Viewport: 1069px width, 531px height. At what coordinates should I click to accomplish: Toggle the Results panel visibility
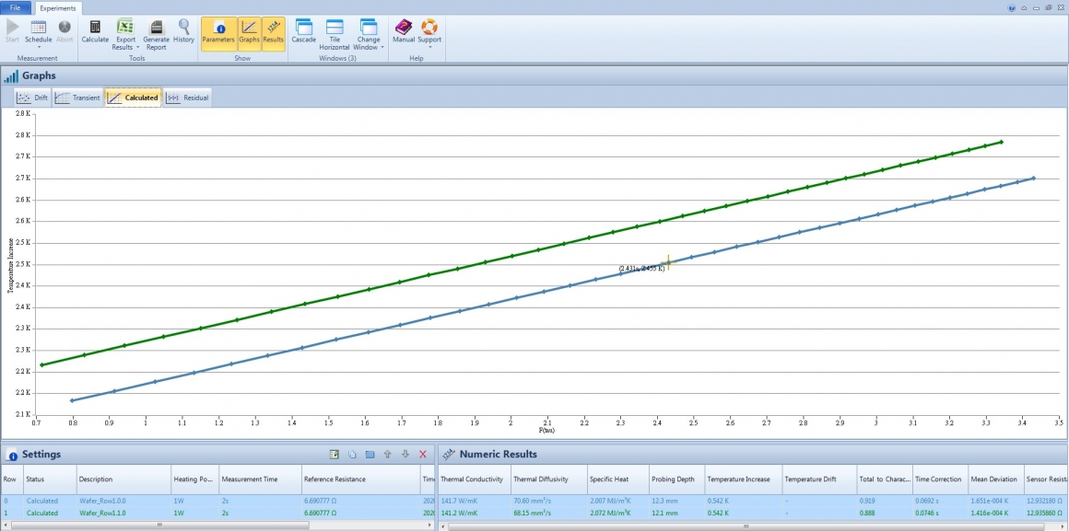tap(274, 32)
